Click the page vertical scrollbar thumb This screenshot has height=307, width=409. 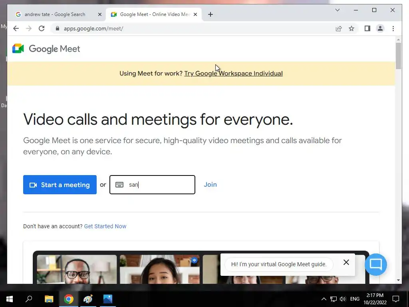pos(398,56)
